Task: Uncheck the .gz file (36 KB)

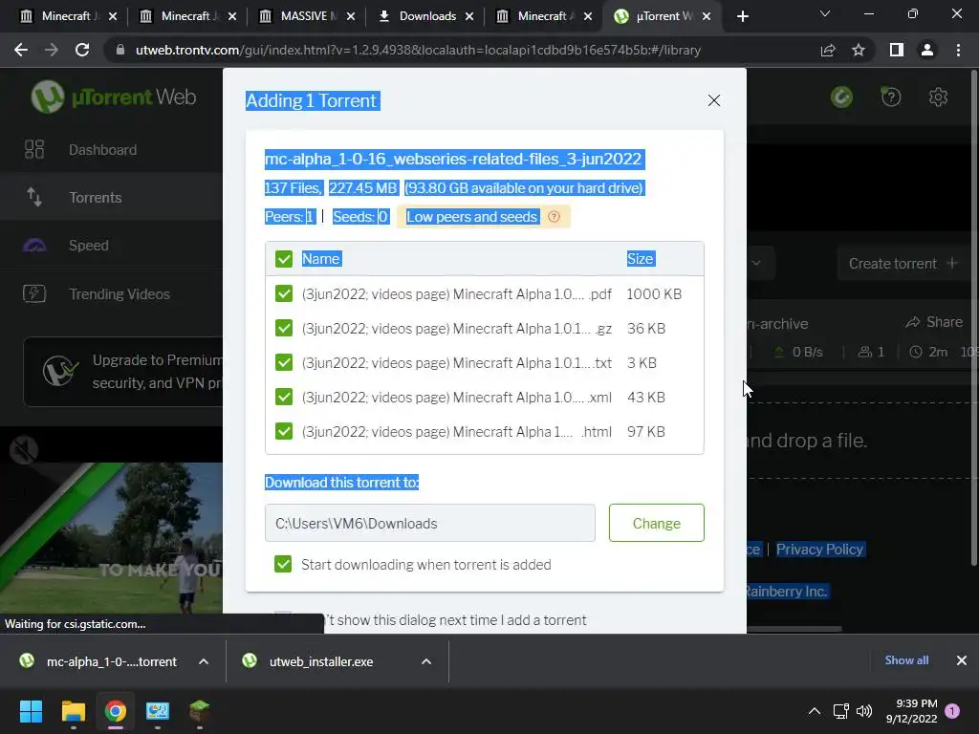Action: tap(283, 328)
